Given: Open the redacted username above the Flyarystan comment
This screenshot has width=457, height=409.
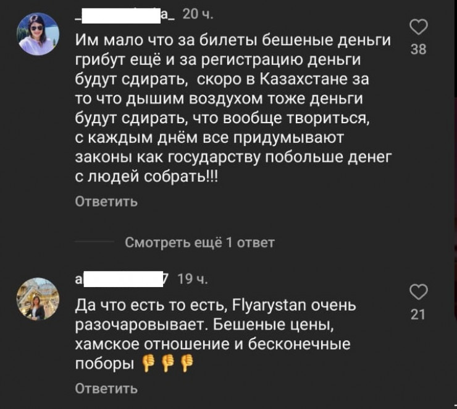Looking at the screenshot, I should coord(122,280).
